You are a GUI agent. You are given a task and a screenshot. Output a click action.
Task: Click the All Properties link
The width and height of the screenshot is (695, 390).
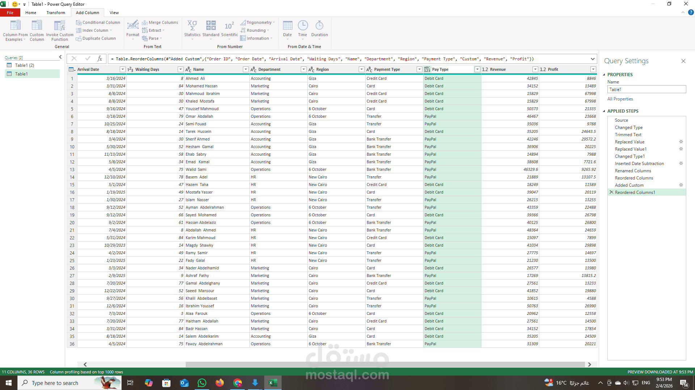point(620,99)
